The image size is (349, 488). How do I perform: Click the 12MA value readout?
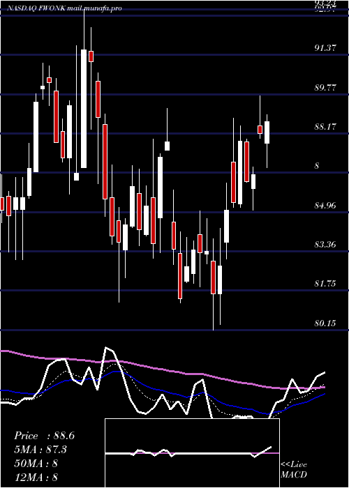click(36, 477)
